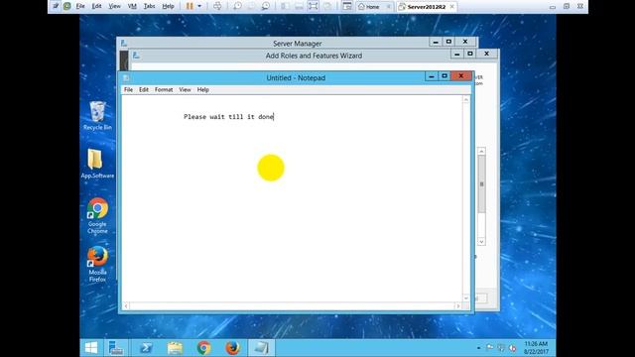Click in the Notepad text area after 'done'

click(x=275, y=117)
